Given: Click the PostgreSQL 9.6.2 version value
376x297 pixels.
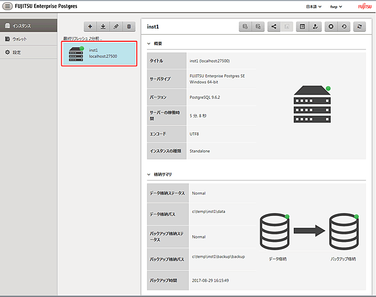Looking at the screenshot, I should (x=205, y=97).
